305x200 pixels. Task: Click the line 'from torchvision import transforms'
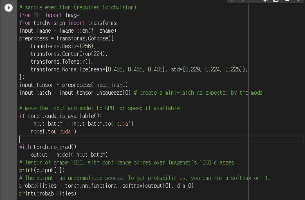coord(68,23)
